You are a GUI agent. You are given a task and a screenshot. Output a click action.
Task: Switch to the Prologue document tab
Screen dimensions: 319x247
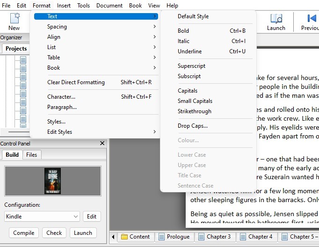click(174, 237)
